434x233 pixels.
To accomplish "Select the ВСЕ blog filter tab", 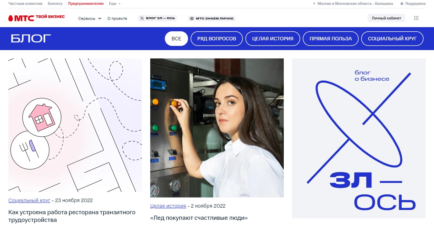I will point(176,39).
